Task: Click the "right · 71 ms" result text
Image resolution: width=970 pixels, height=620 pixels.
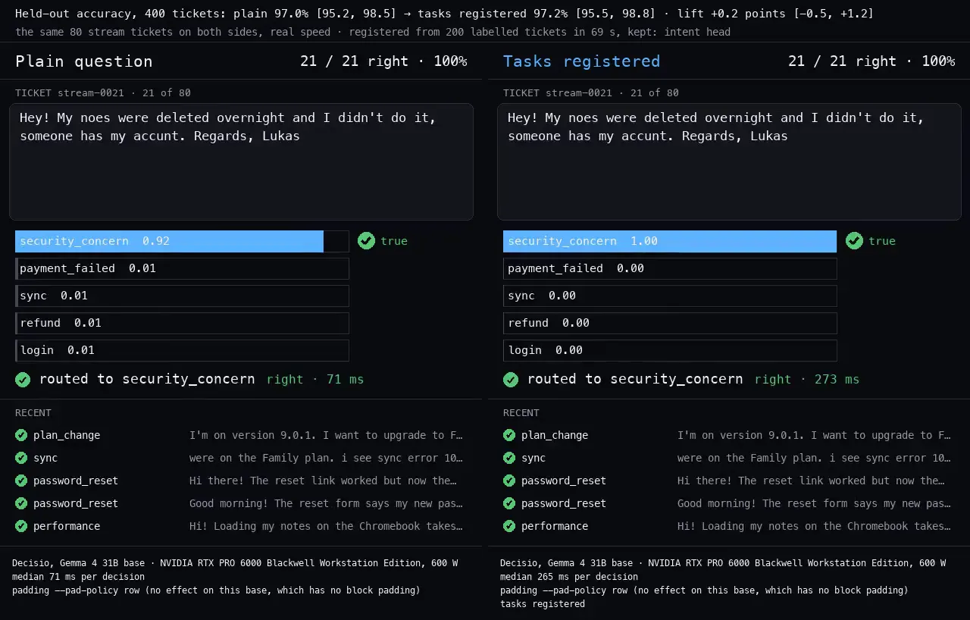Action: 315,379
